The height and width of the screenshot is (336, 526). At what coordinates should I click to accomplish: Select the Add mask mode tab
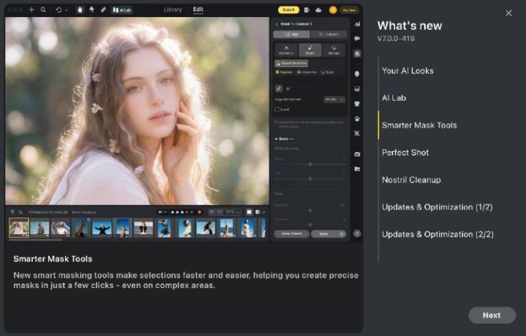tap(292, 34)
